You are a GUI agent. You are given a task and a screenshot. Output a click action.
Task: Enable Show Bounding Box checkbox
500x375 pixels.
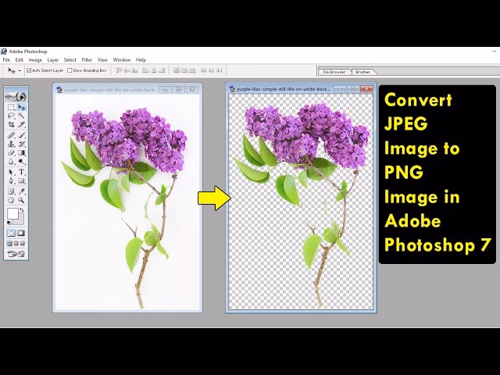pos(70,70)
